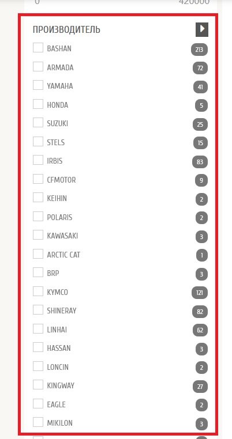Enable the SHINERAY checkbox
The width and height of the screenshot is (232, 439).
pyautogui.click(x=38, y=310)
